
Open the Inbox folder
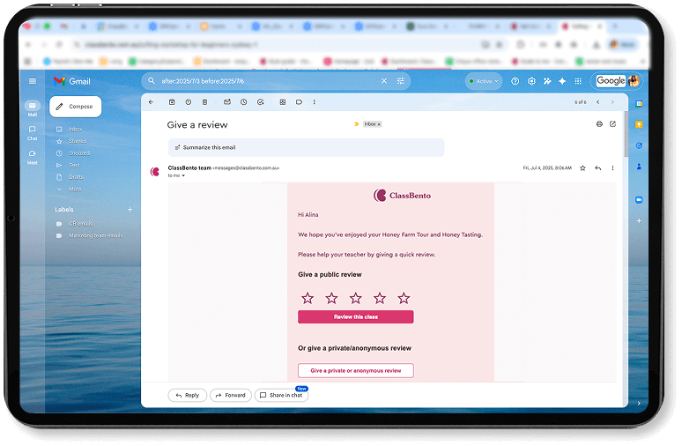[x=75, y=130]
